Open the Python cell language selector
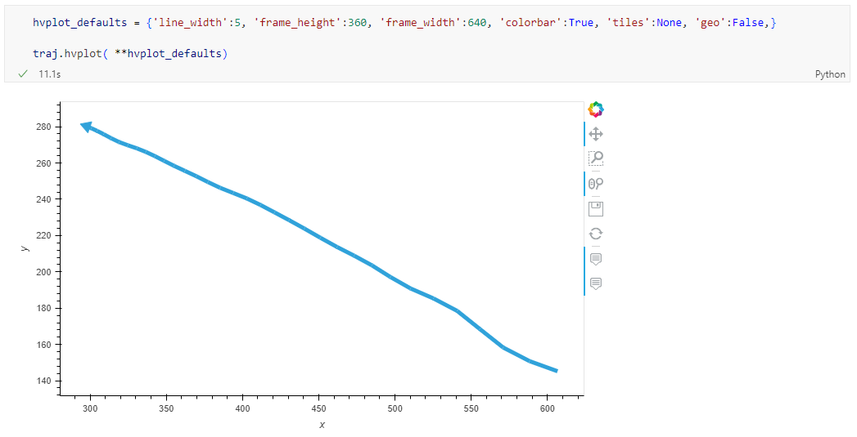The image size is (857, 437). coord(830,74)
